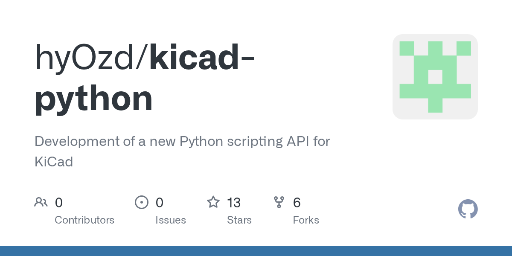Click the Contributors people icon

(41, 202)
